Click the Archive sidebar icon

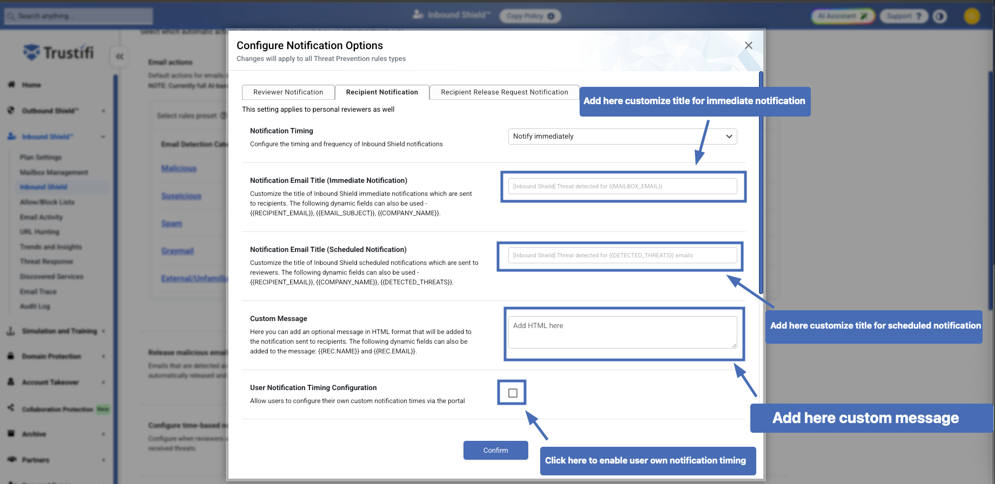point(11,434)
